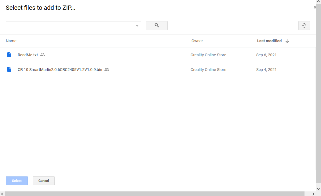This screenshot has width=321, height=196.
Task: Expand the search field dropdown arrow
Action: [137, 26]
